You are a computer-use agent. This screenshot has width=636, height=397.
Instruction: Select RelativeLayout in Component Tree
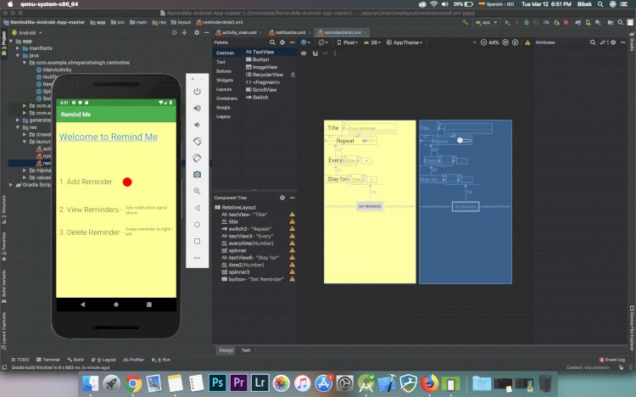pos(235,208)
